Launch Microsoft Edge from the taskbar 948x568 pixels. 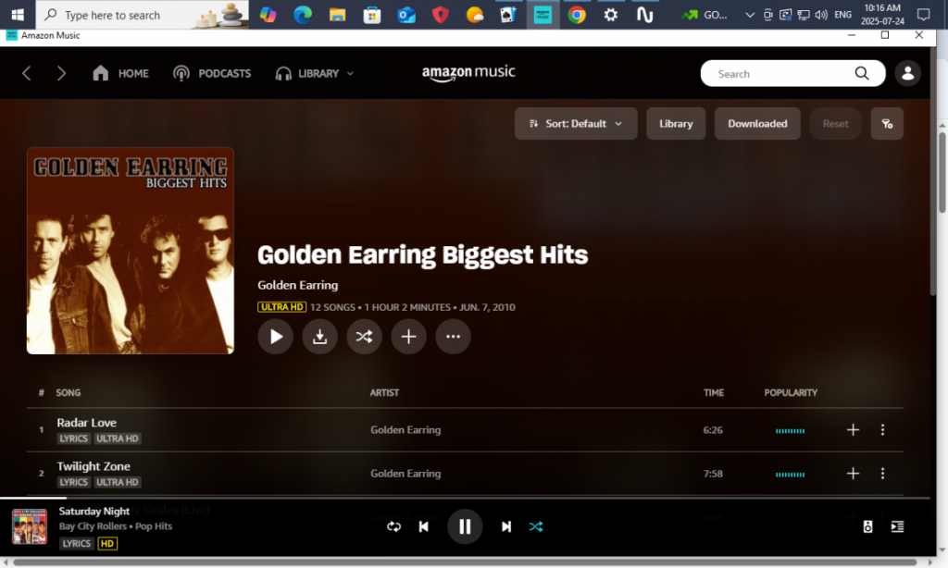click(x=303, y=15)
